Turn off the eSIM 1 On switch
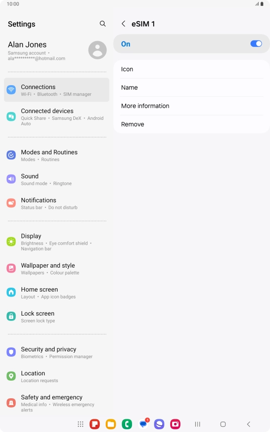The height and width of the screenshot is (432, 270). pyautogui.click(x=256, y=44)
